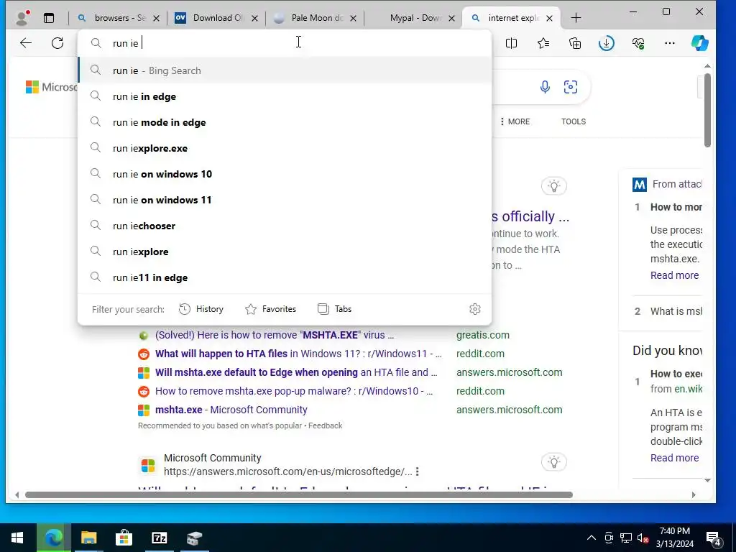Click the horizontal page scrollbar thumb
Image resolution: width=736 pixels, height=552 pixels.
point(298,494)
